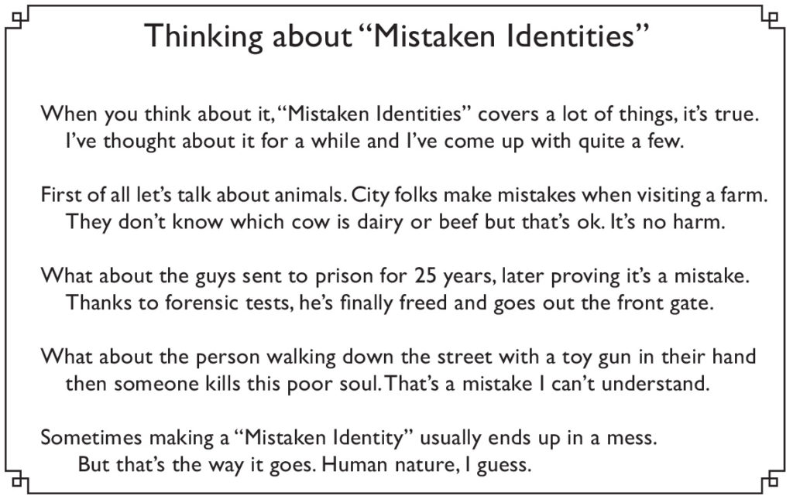Click the bottom-right corner ornament
The height and width of the screenshot is (499, 793).
point(773,481)
